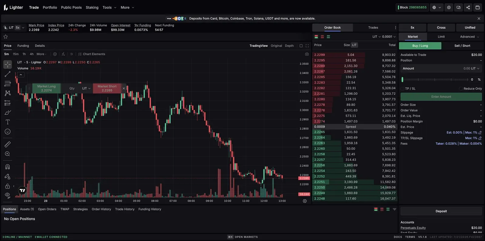485x241 pixels.
Task: Click the Sell / Short button
Action: coord(462,46)
